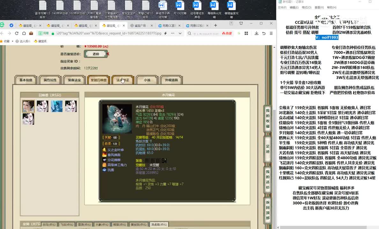This screenshot has height=229, width=379.
Task: Expand the 收藏 bookmarks dropdown arrow
Action: pyautogui.click(x=13, y=41)
